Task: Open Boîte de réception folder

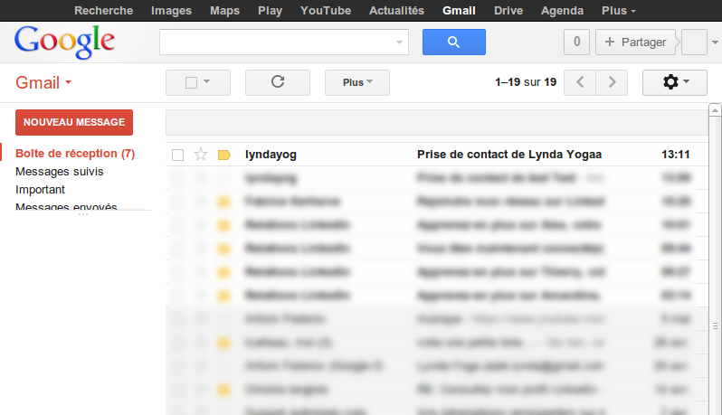Action: [x=75, y=154]
